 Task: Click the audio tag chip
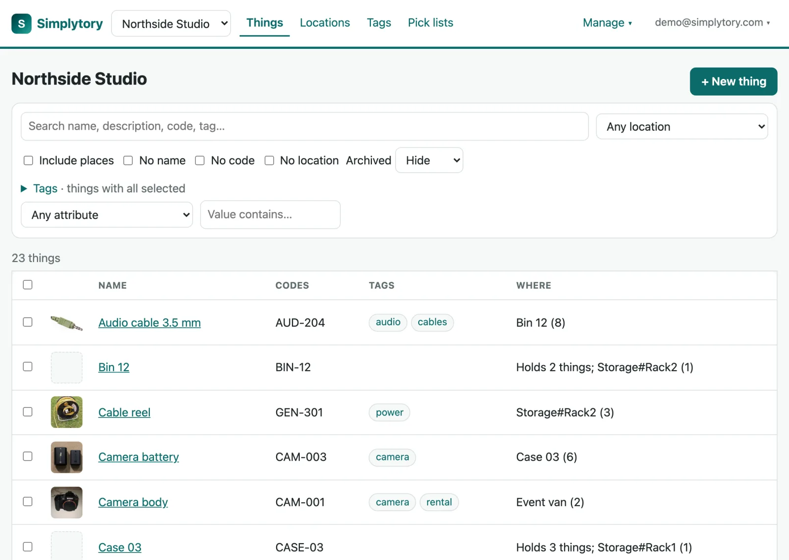tap(388, 322)
